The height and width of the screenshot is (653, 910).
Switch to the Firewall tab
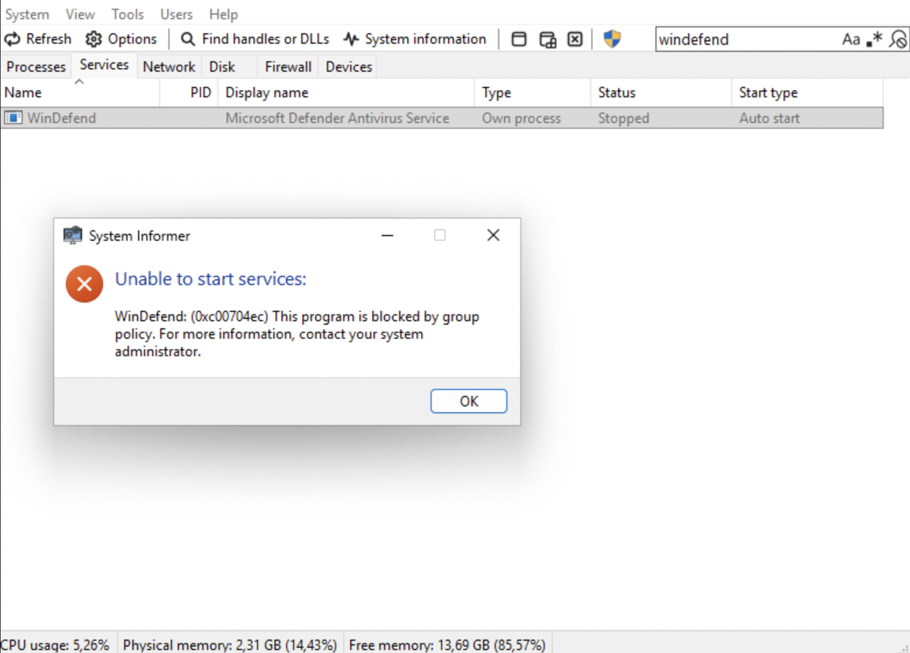(287, 66)
